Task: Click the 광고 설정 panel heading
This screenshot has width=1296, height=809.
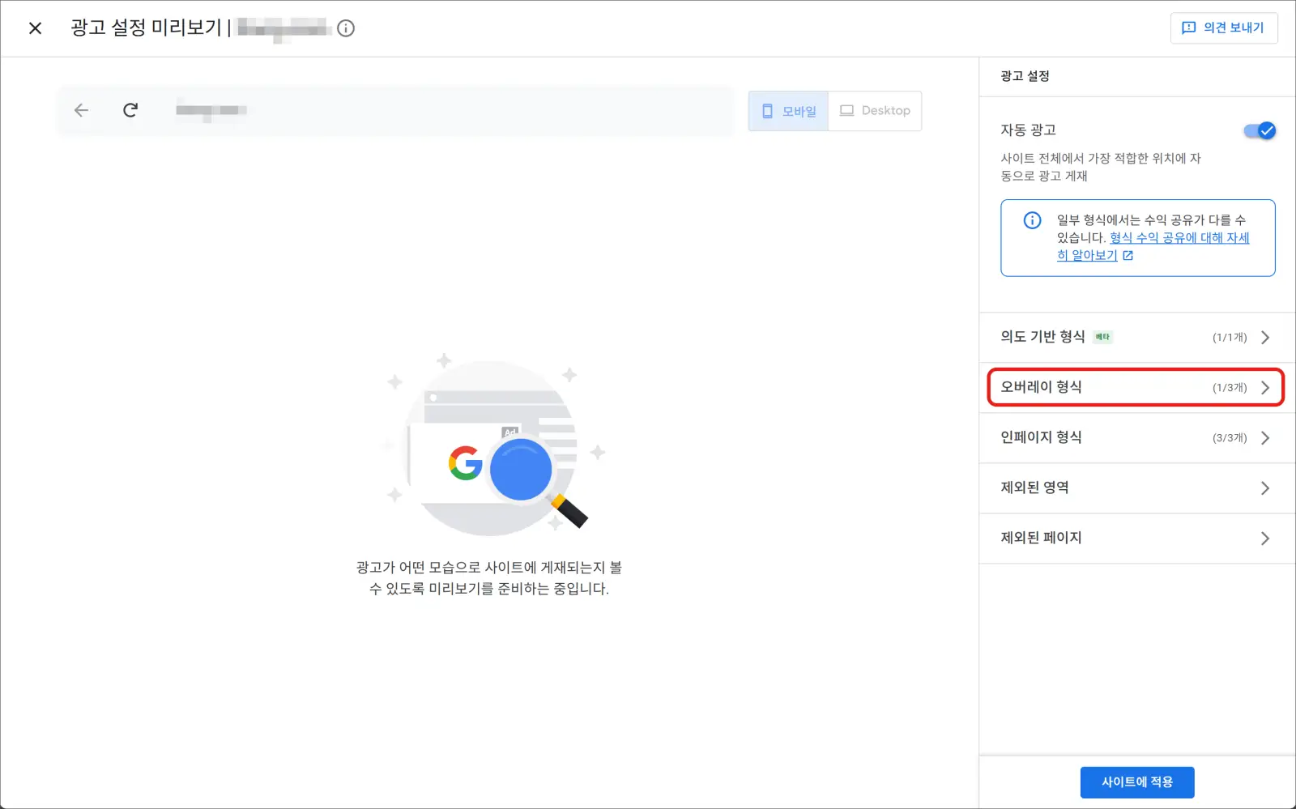Action: pyautogui.click(x=1025, y=76)
